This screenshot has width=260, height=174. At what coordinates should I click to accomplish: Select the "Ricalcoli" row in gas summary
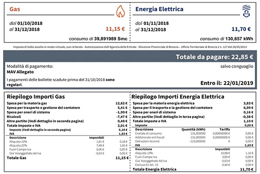pos(16,117)
